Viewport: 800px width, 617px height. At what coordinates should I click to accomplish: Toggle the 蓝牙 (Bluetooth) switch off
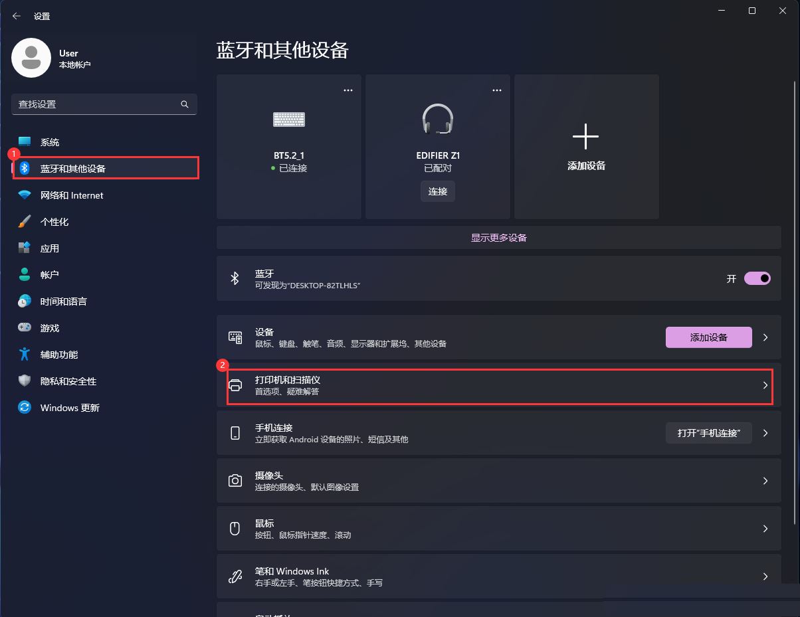pos(757,278)
